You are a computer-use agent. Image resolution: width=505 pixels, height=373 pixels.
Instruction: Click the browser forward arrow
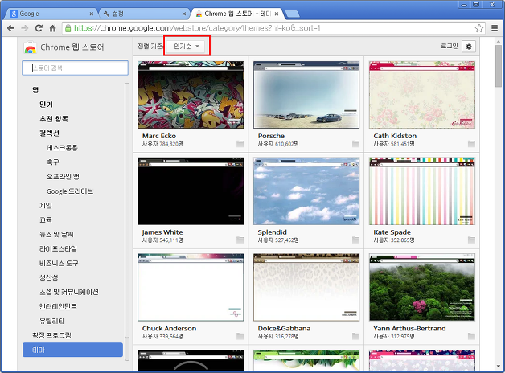[25, 28]
